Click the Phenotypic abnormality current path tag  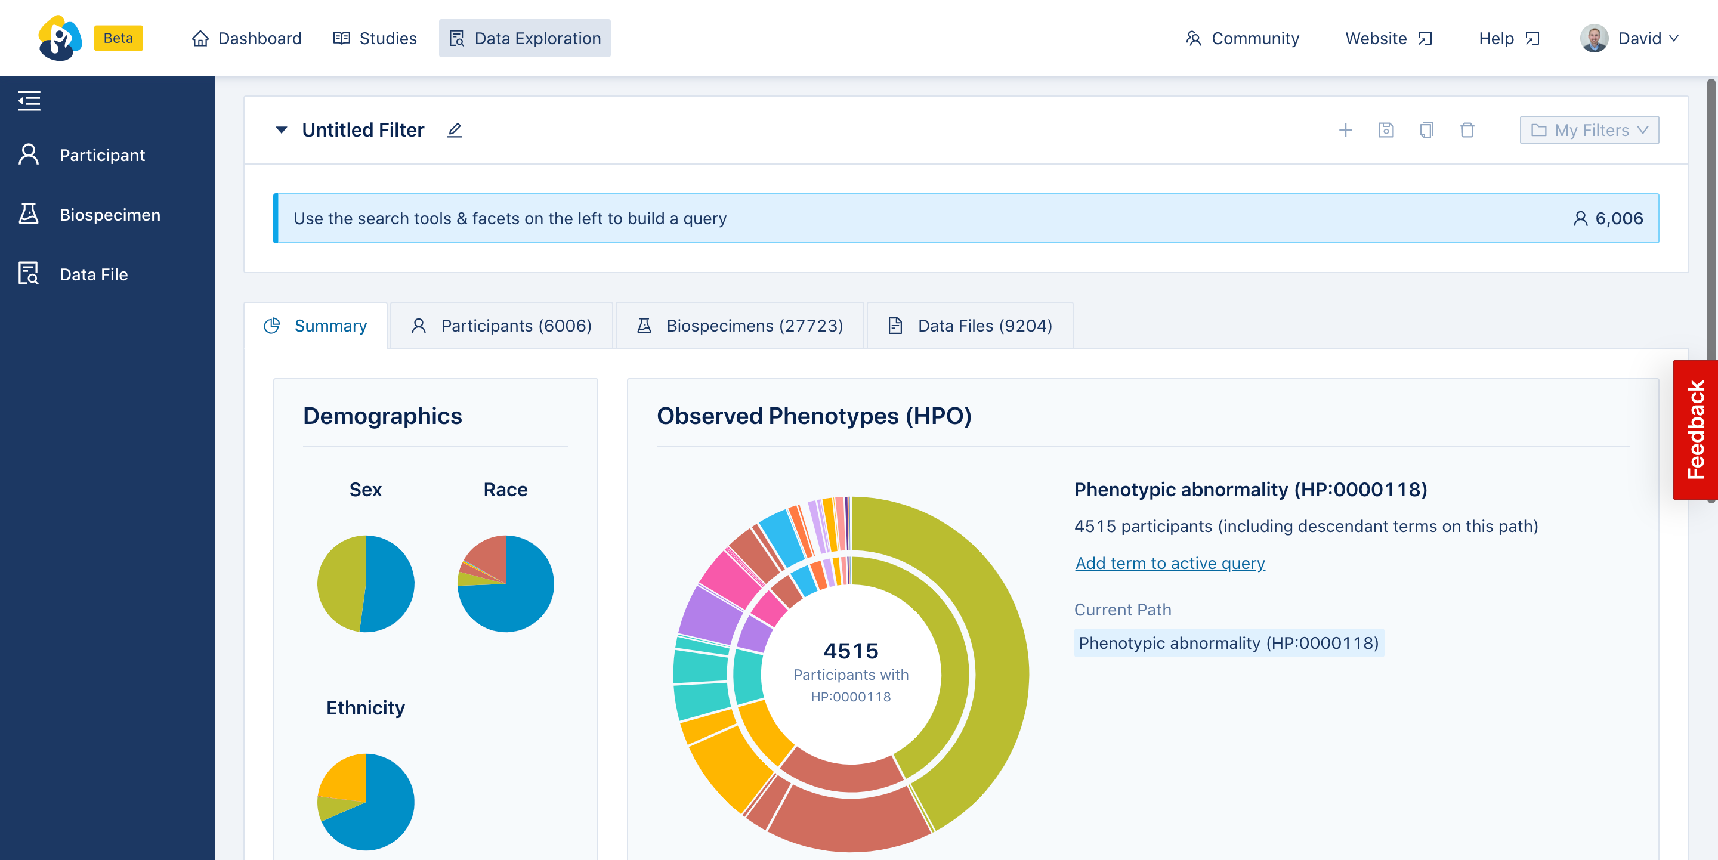click(x=1228, y=643)
